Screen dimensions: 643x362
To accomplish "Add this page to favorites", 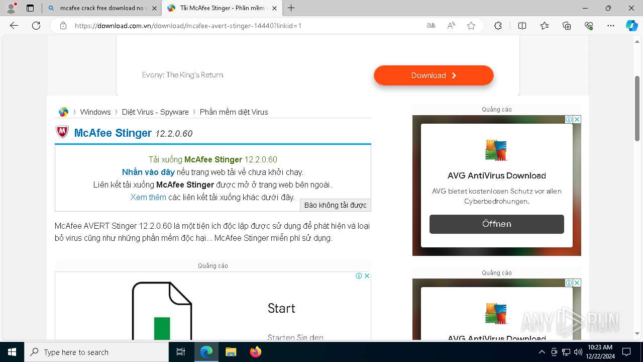I will (471, 26).
